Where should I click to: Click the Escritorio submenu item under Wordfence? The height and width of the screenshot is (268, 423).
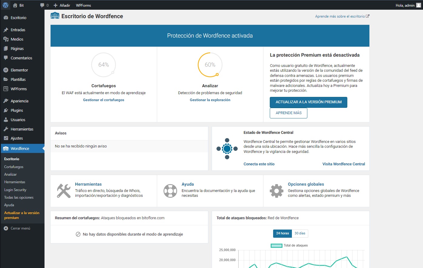[12, 159]
